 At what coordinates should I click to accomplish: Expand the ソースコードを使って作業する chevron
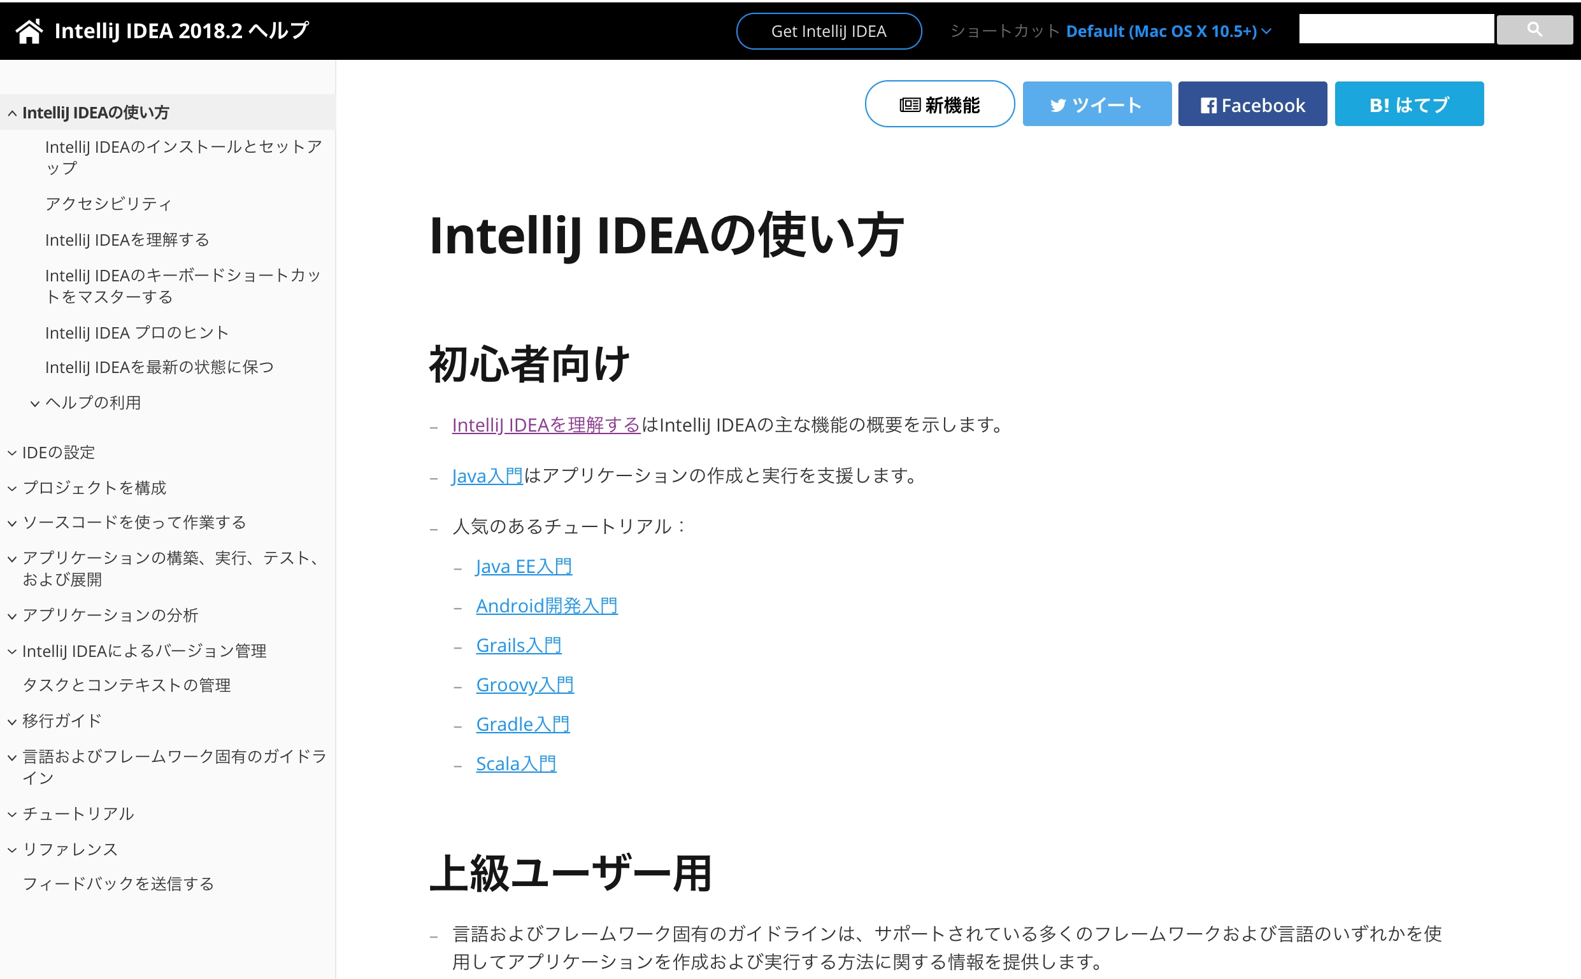coord(12,523)
